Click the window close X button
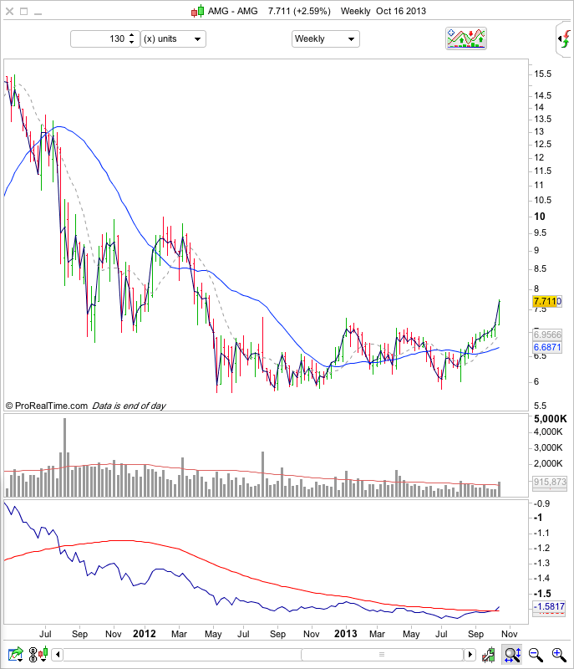574x669 pixels. (x=9, y=12)
